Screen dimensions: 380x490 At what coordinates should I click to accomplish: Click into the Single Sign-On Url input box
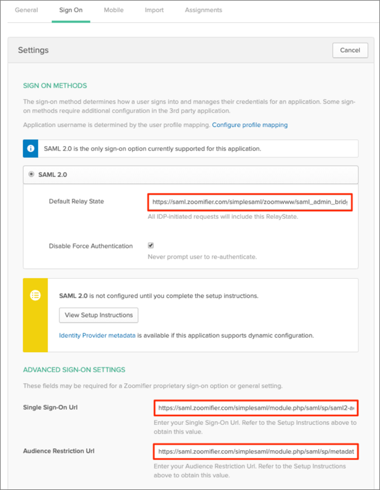pos(255,408)
